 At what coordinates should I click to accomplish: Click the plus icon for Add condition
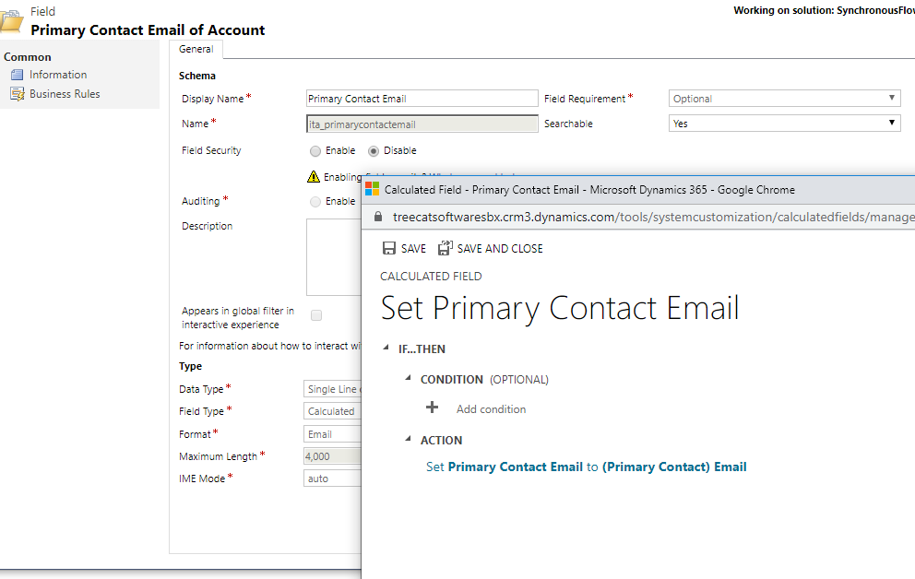click(432, 408)
